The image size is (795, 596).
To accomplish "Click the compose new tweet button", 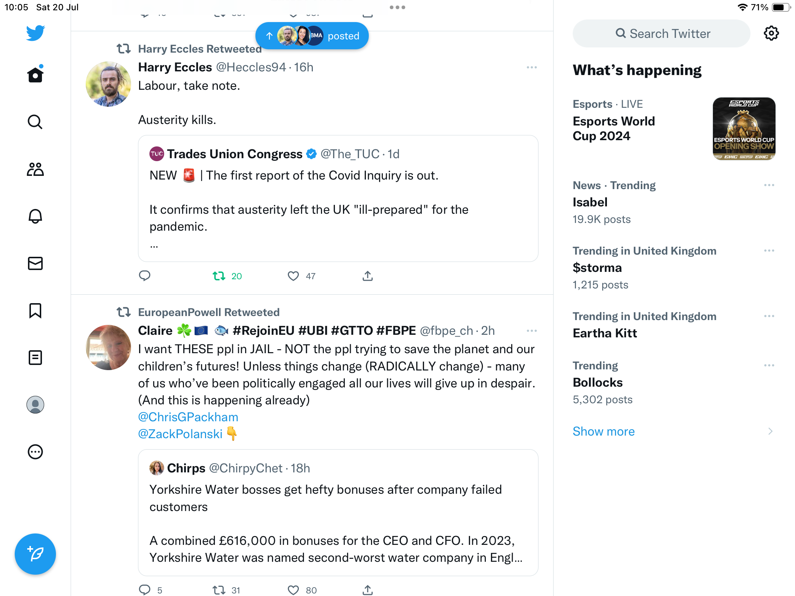I will [35, 554].
